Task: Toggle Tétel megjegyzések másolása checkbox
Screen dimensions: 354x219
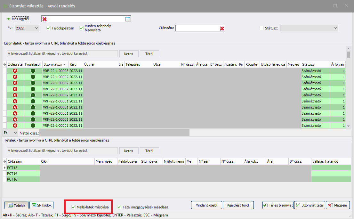Action: pos(119,207)
